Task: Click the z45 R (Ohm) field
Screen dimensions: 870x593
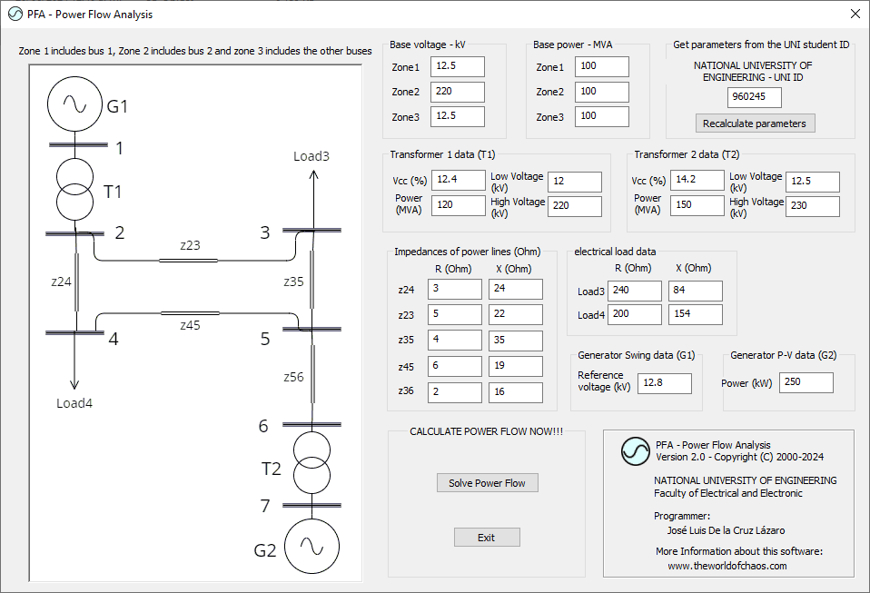Action: [x=455, y=366]
